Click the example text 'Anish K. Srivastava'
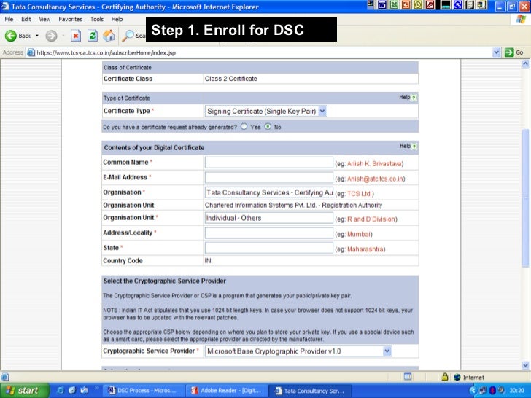Screen dimensions: 531x398 point(374,164)
